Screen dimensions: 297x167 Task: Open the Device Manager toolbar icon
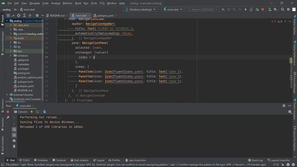[270, 9]
